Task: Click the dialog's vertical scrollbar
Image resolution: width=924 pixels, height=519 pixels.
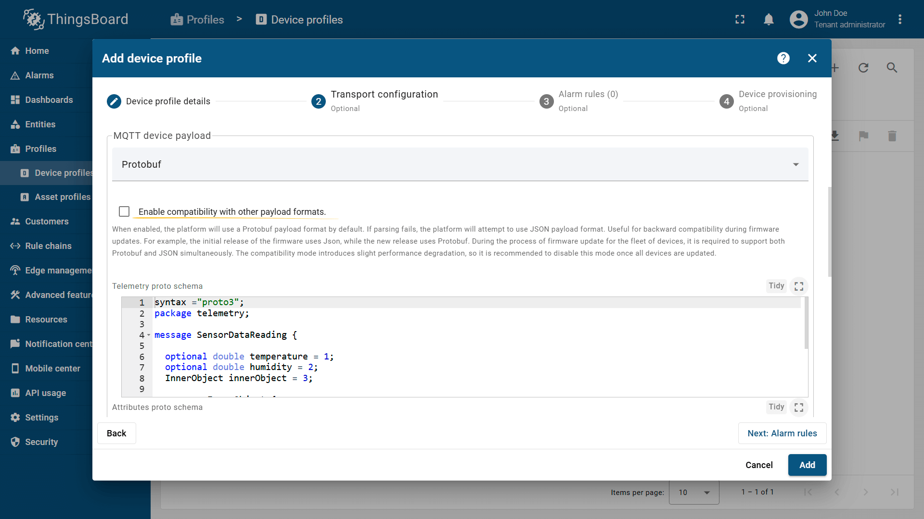Action: click(829, 232)
